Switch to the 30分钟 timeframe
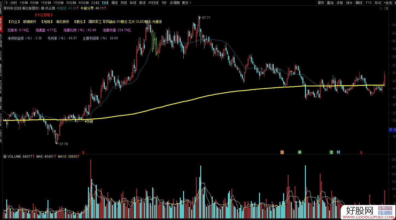This screenshot has width=396, height=220. 71,3
